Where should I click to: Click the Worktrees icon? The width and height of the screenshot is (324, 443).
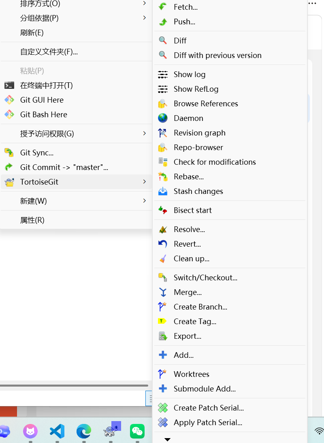pyautogui.click(x=163, y=374)
